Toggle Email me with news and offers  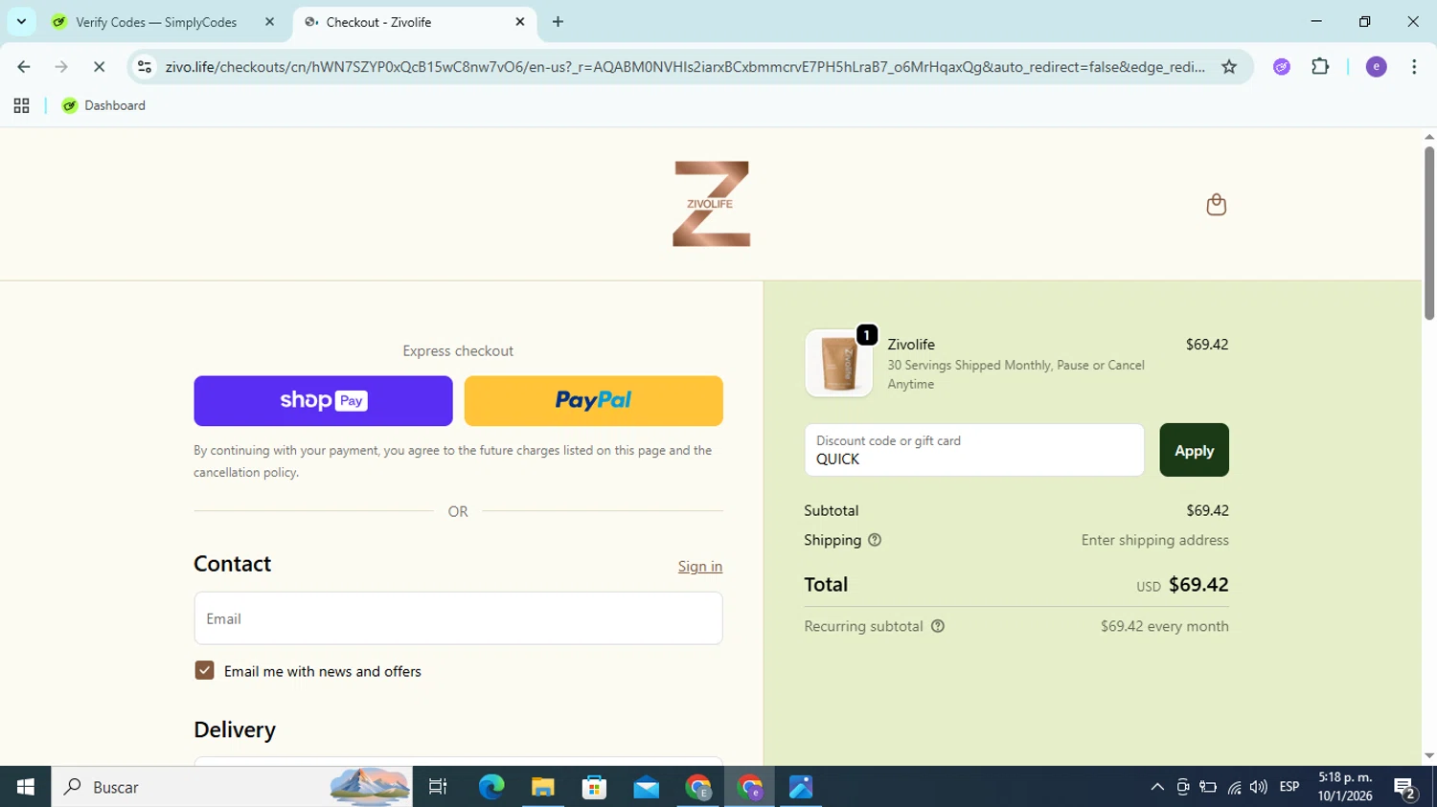point(204,670)
